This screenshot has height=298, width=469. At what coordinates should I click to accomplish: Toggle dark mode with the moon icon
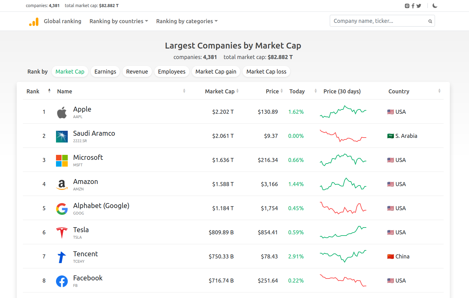click(x=435, y=6)
